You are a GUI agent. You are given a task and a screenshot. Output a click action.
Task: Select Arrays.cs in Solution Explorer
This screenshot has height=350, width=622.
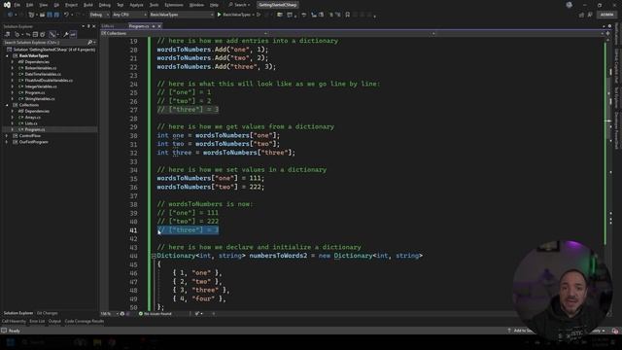pos(32,118)
